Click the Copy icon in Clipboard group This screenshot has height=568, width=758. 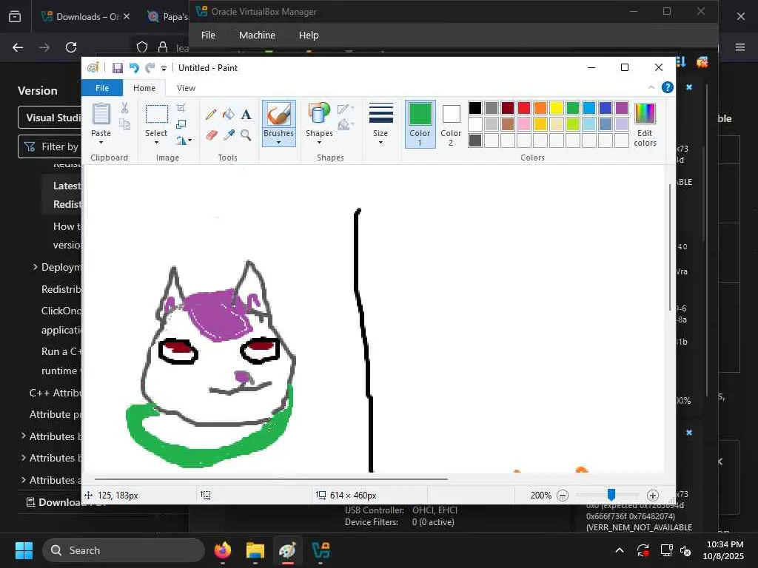tap(124, 124)
